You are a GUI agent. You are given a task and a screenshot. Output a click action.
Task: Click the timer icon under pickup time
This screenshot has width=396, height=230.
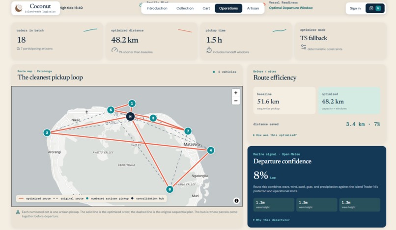pyautogui.click(x=209, y=50)
